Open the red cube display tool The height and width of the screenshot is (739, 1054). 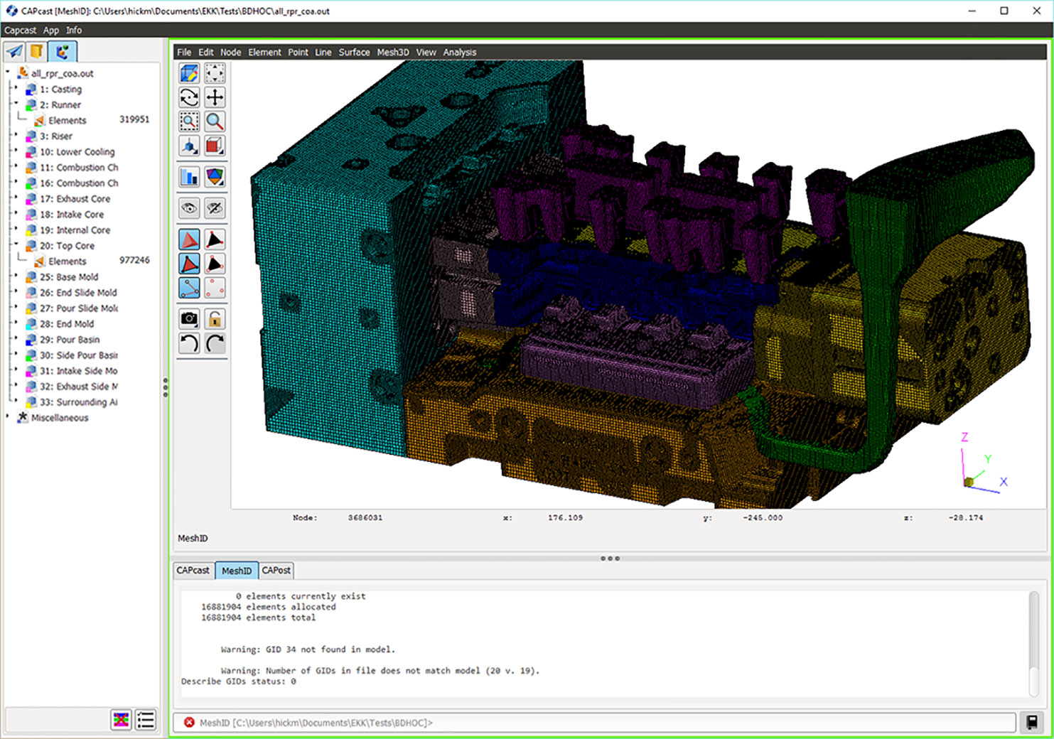(x=215, y=146)
